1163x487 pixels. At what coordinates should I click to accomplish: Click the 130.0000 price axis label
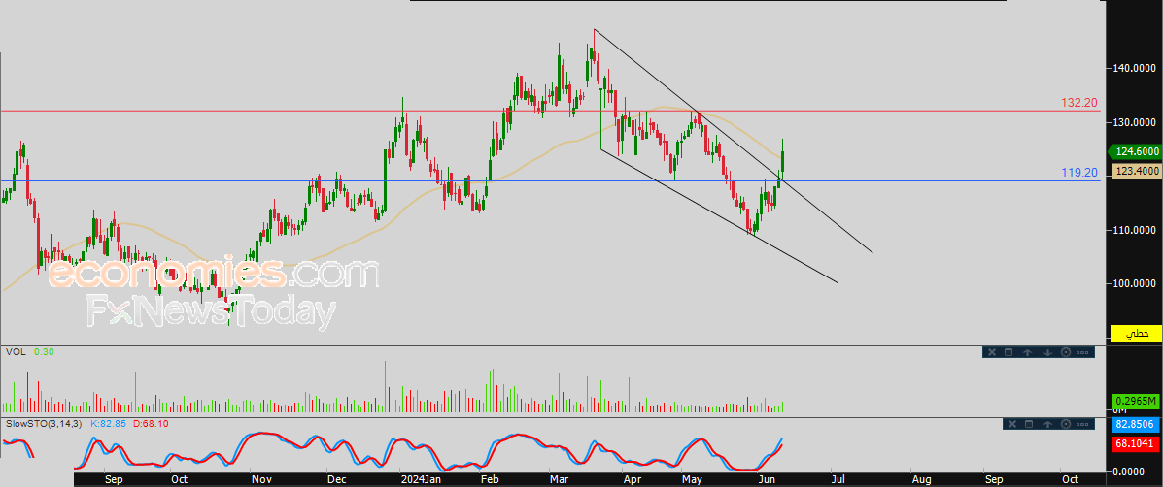click(1135, 122)
